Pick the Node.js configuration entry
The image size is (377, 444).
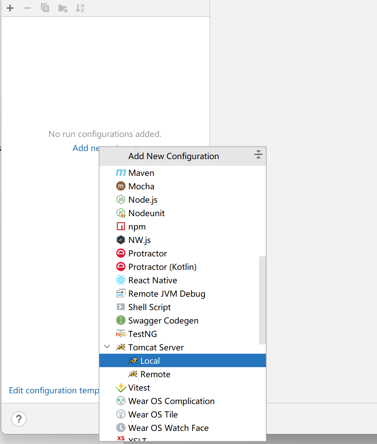click(x=143, y=200)
